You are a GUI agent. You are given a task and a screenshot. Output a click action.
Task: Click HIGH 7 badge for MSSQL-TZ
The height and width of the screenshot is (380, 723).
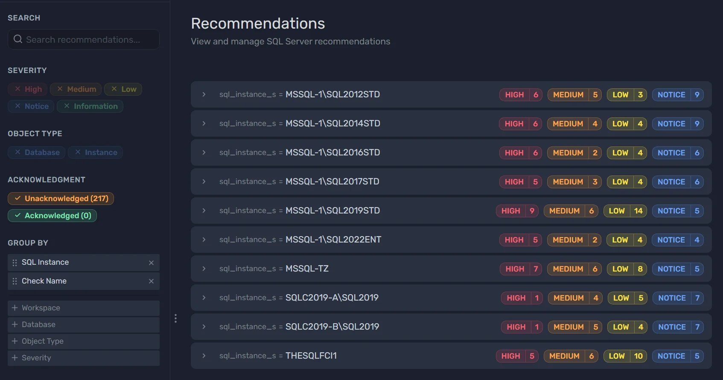521,269
